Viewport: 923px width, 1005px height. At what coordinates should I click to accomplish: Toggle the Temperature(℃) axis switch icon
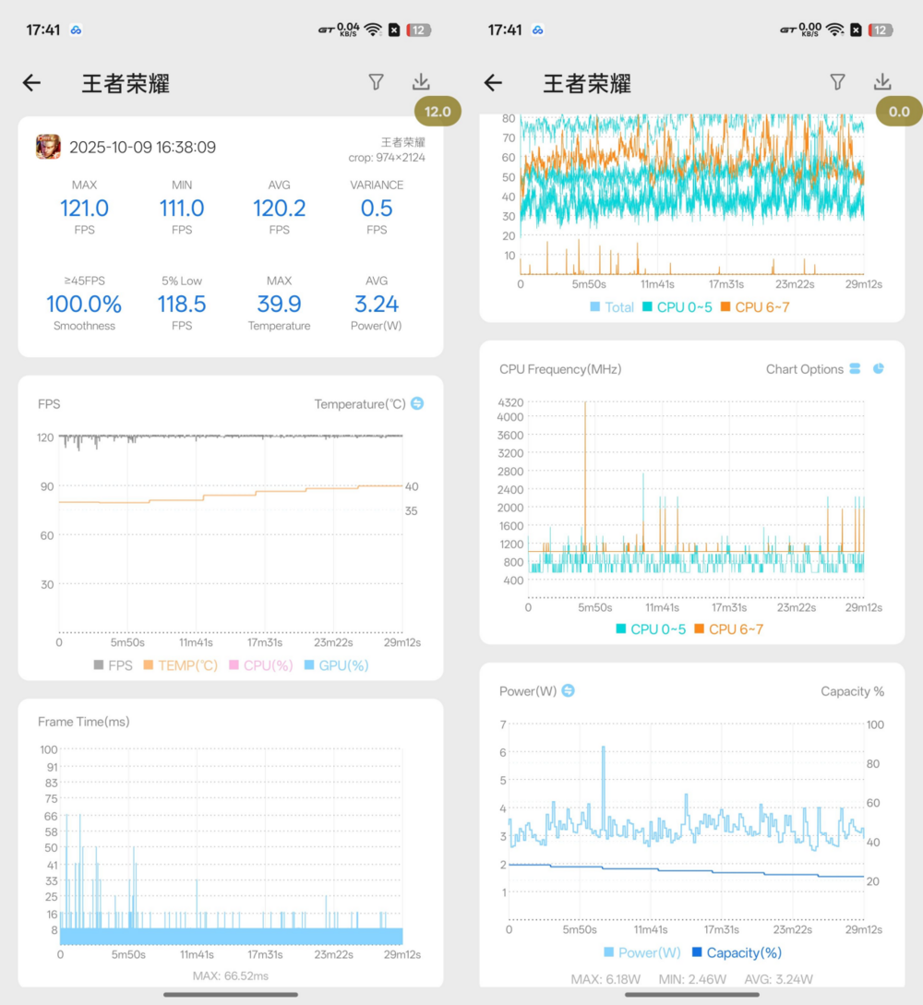click(417, 403)
